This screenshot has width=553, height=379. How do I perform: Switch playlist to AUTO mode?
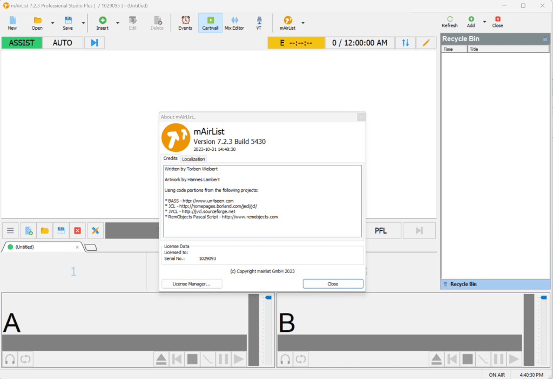pos(63,43)
